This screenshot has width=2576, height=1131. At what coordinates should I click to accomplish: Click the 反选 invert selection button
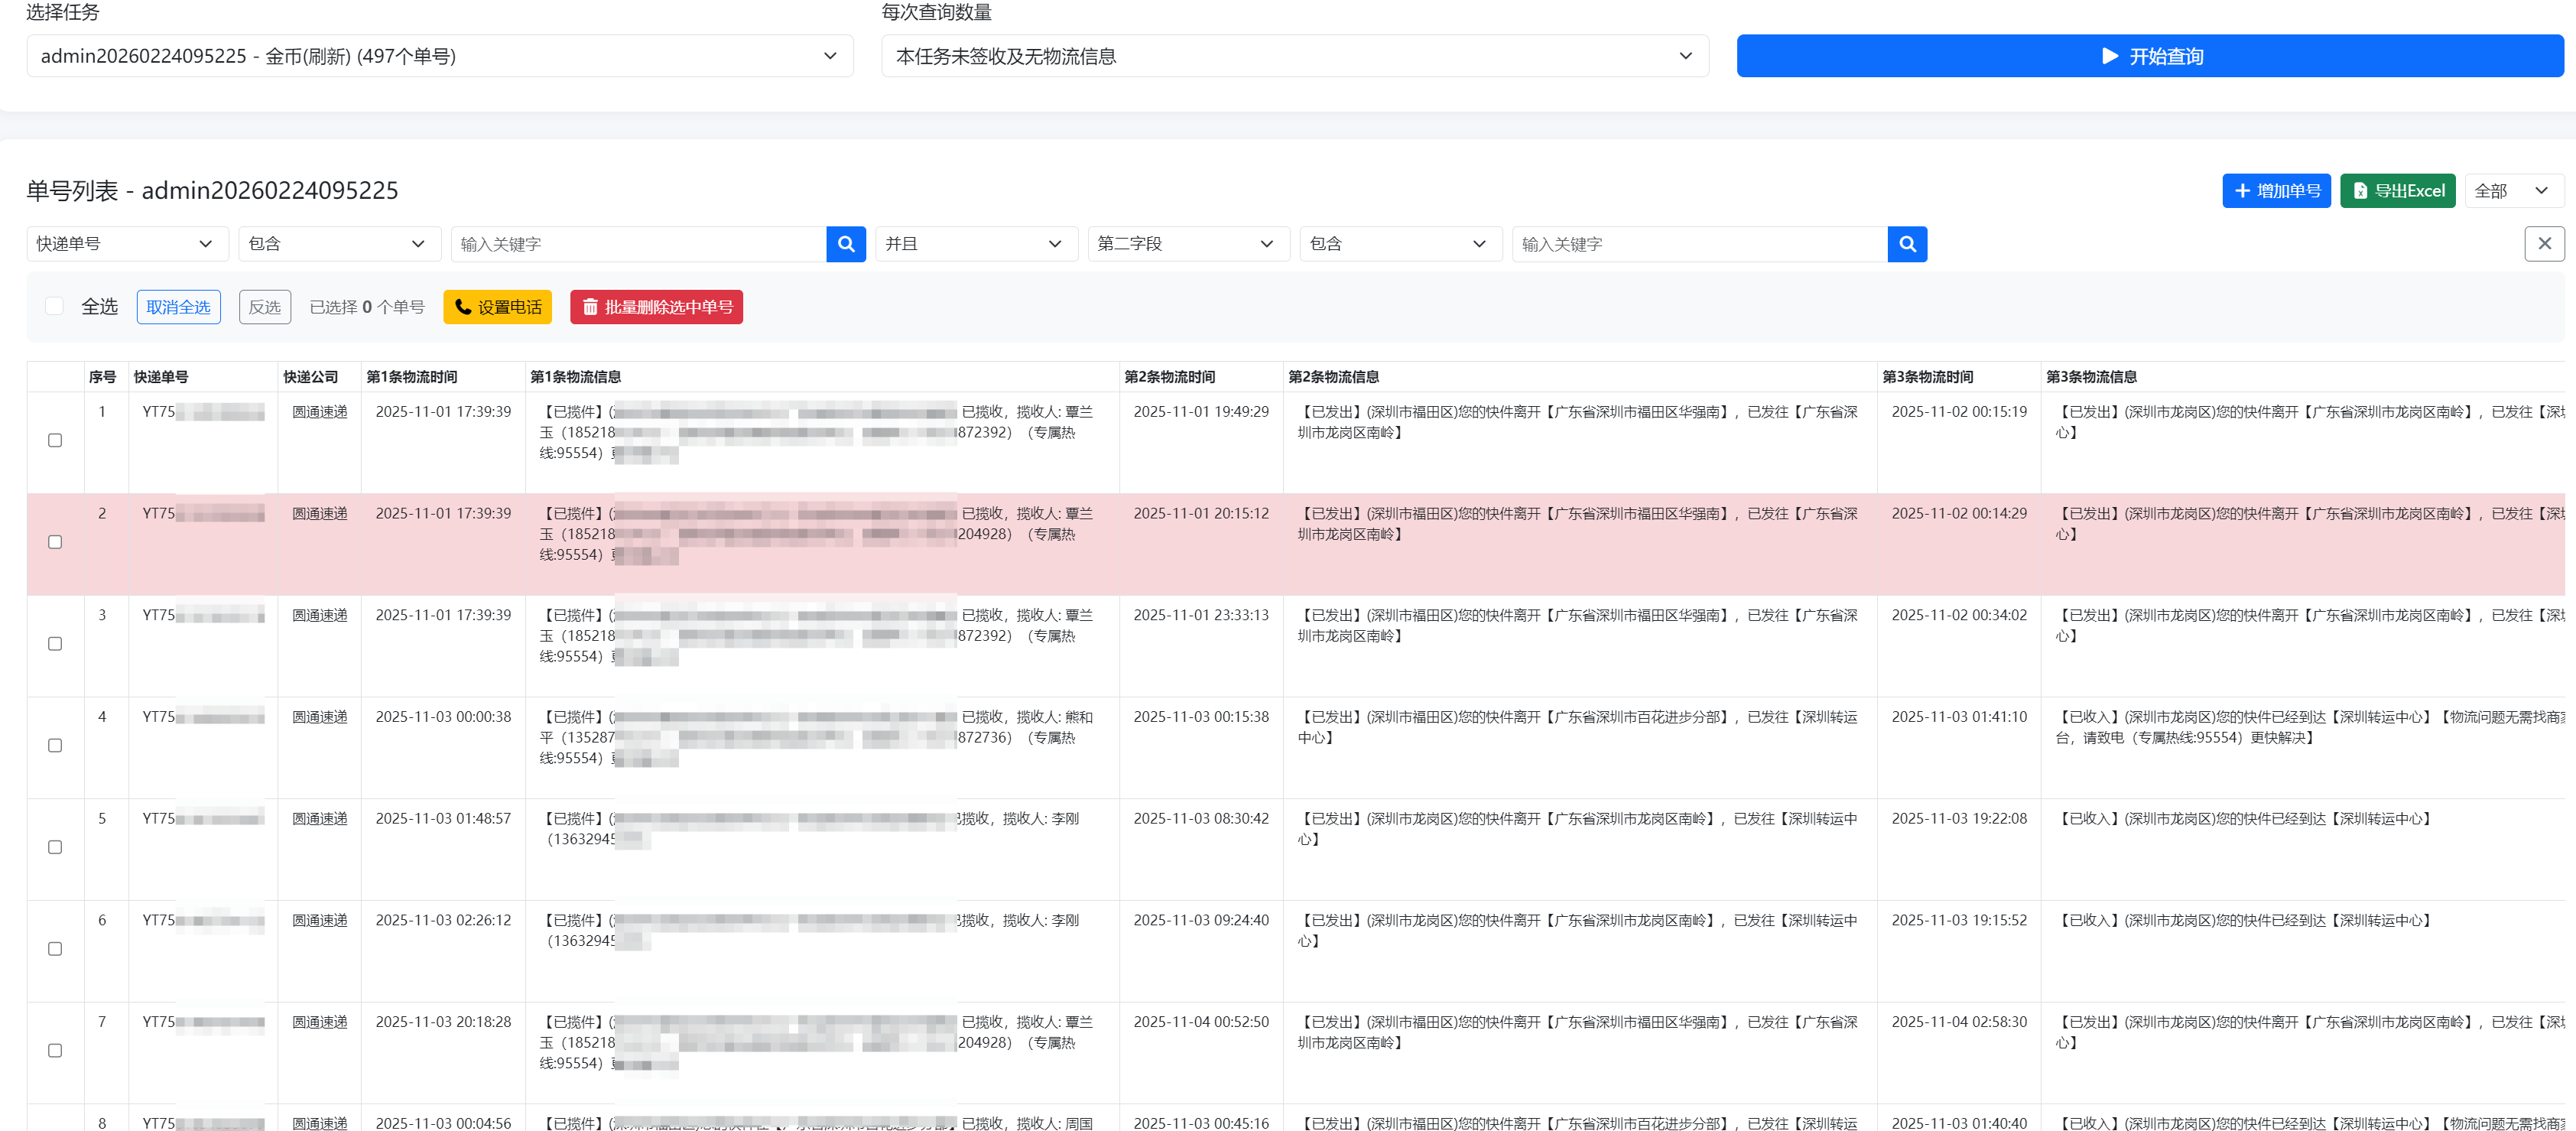pyautogui.click(x=264, y=307)
